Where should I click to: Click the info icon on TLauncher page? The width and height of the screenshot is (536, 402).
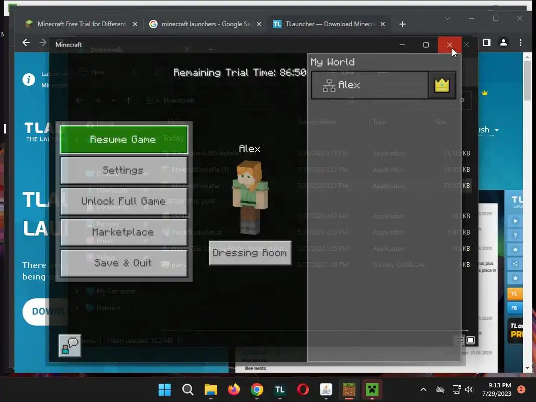click(29, 80)
